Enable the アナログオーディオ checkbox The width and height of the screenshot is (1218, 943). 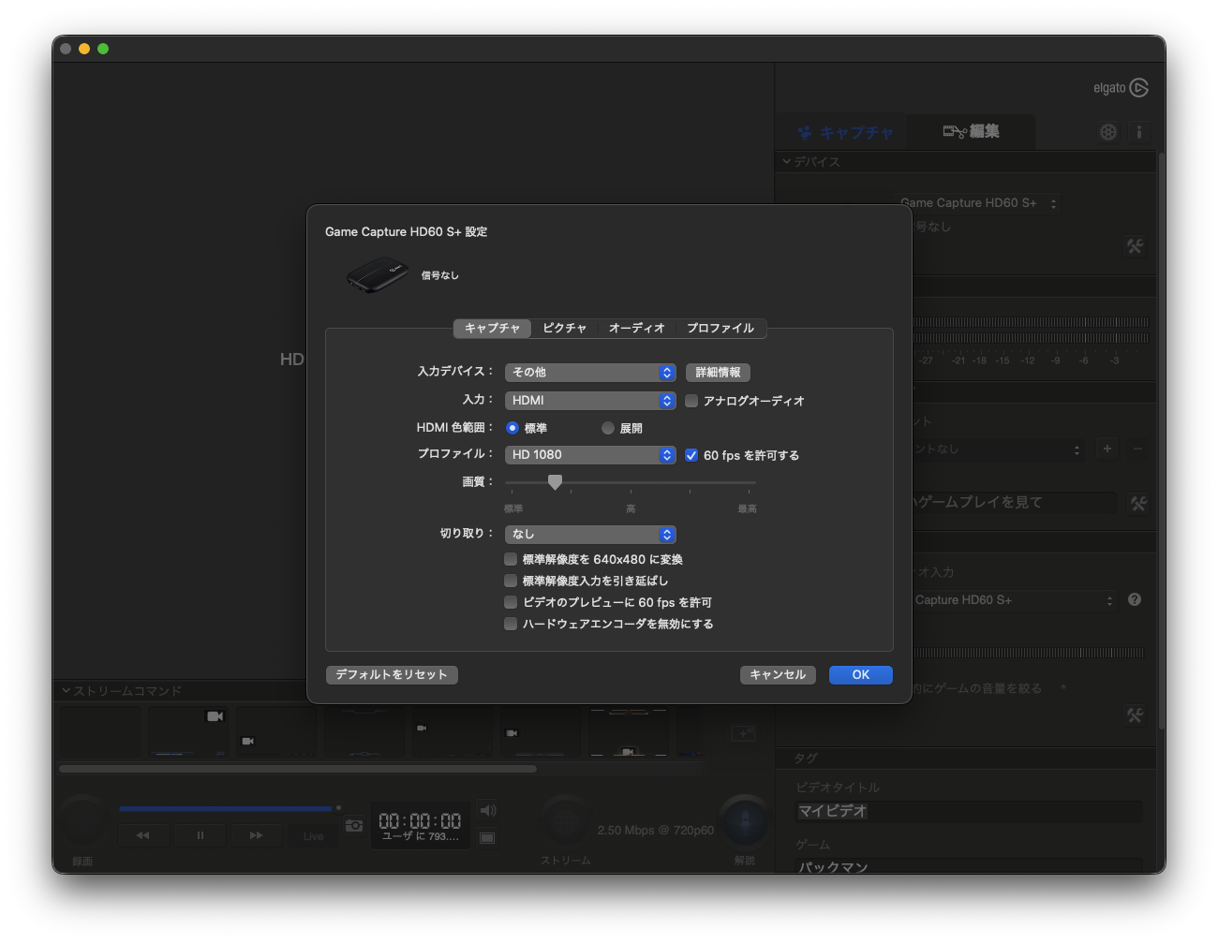[x=691, y=401]
